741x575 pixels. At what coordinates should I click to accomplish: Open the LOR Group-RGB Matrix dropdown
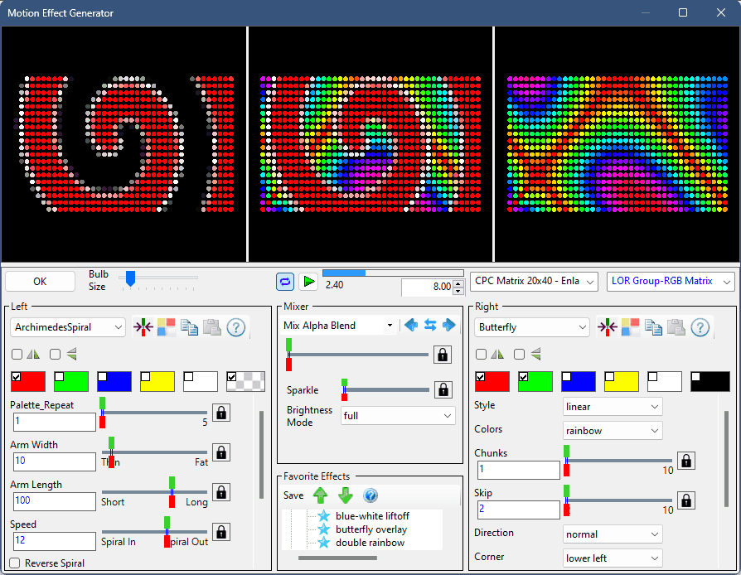671,282
